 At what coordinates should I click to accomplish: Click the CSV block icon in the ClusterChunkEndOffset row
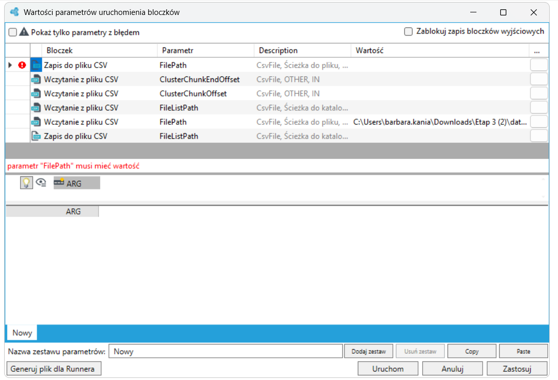36,79
